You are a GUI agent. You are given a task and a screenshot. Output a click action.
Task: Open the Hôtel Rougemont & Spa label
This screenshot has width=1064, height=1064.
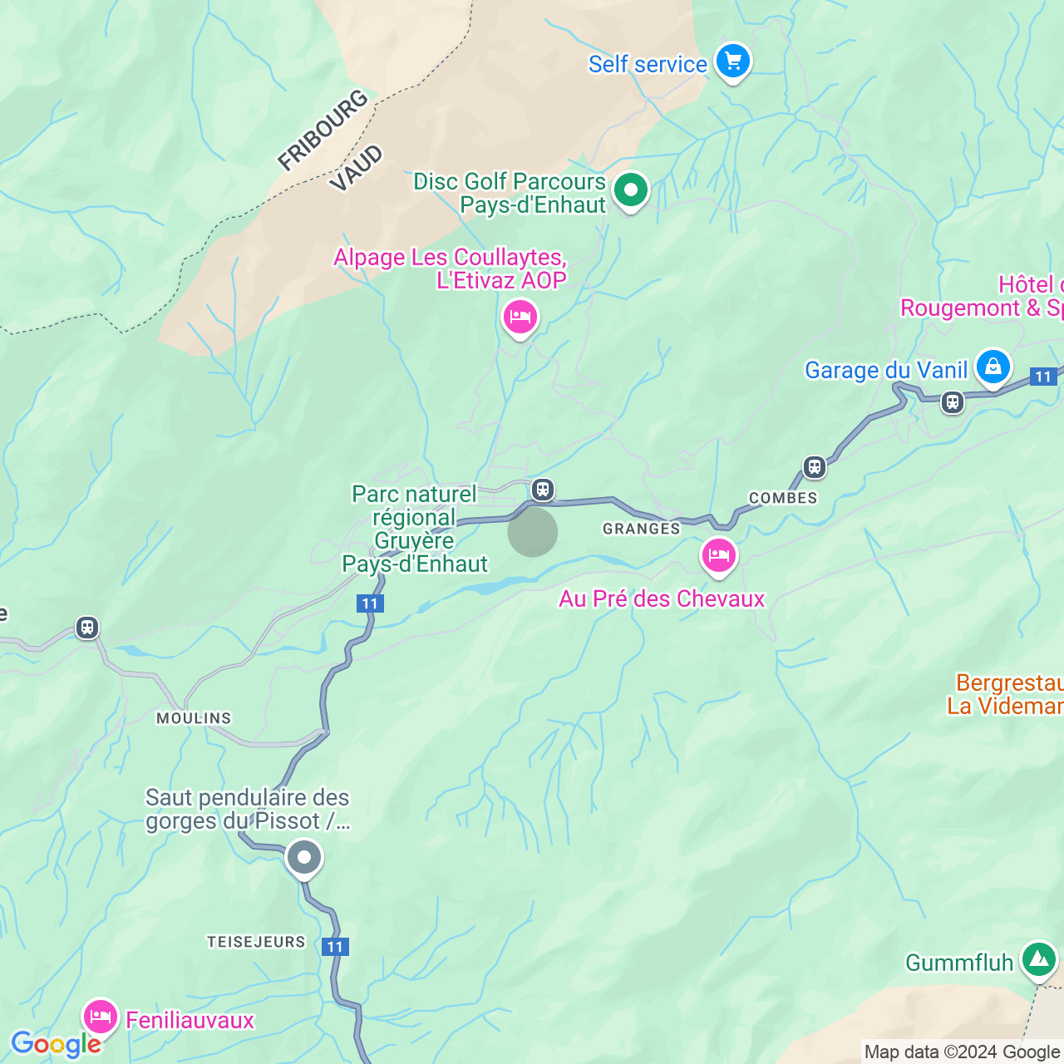point(982,297)
